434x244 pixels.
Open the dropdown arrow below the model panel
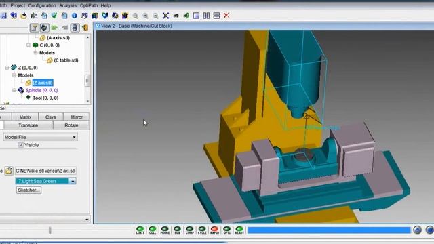pyautogui.click(x=87, y=220)
